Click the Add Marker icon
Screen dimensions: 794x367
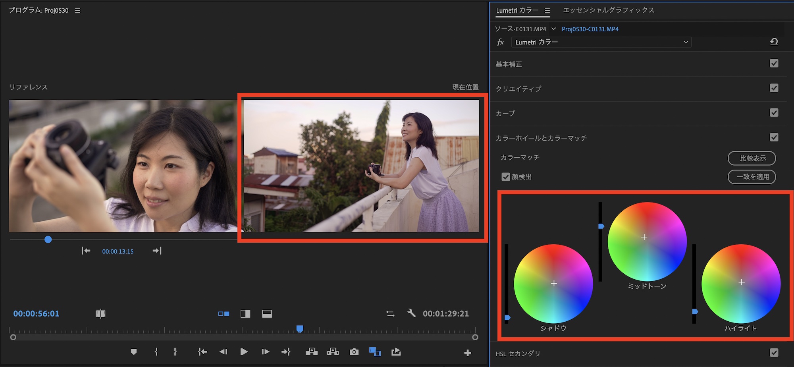[x=134, y=352]
